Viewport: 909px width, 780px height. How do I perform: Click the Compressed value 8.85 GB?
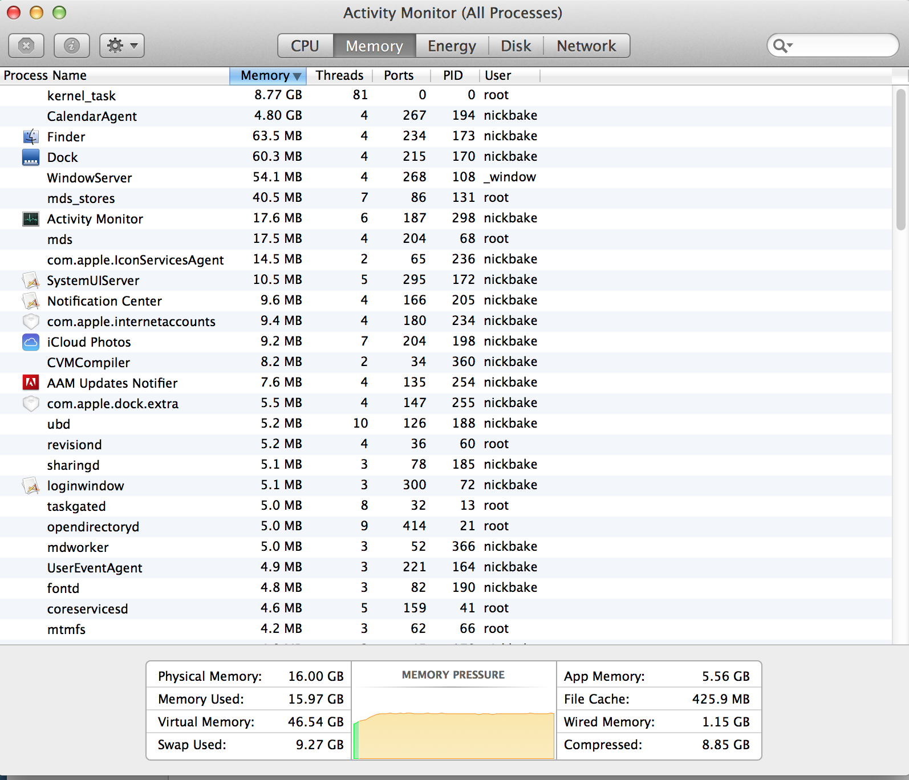(726, 745)
